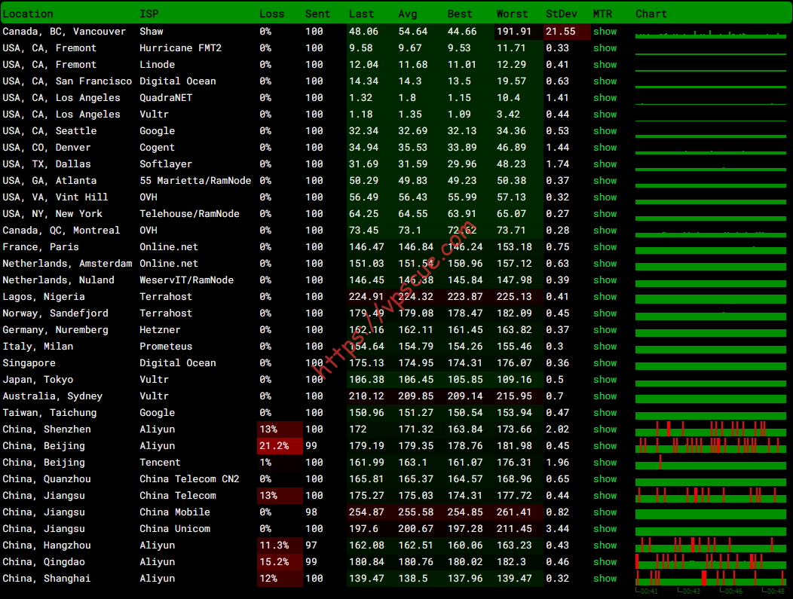Click 'show' for Seattle Google row

605,131
